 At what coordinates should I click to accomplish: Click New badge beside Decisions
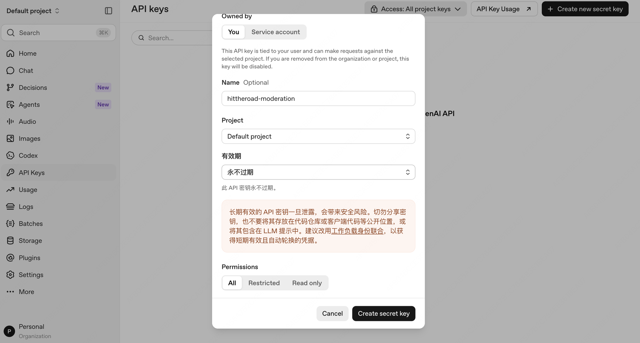point(103,87)
